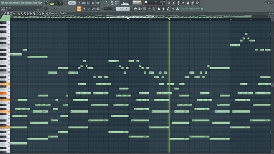Open the PATTERNS menu
Viewport: 274px width, 154px height.
tap(16, 3)
